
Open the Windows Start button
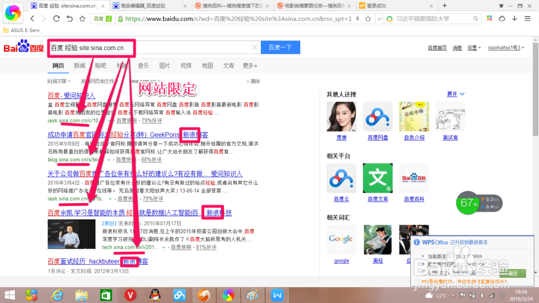pos(10,295)
